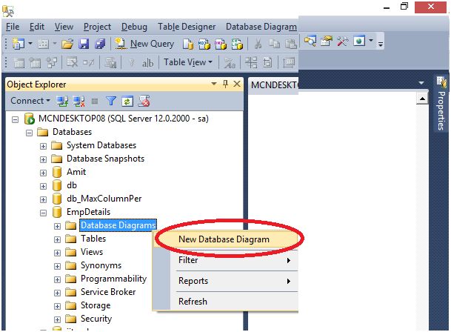Close the Object Explorer panel

pos(237,84)
